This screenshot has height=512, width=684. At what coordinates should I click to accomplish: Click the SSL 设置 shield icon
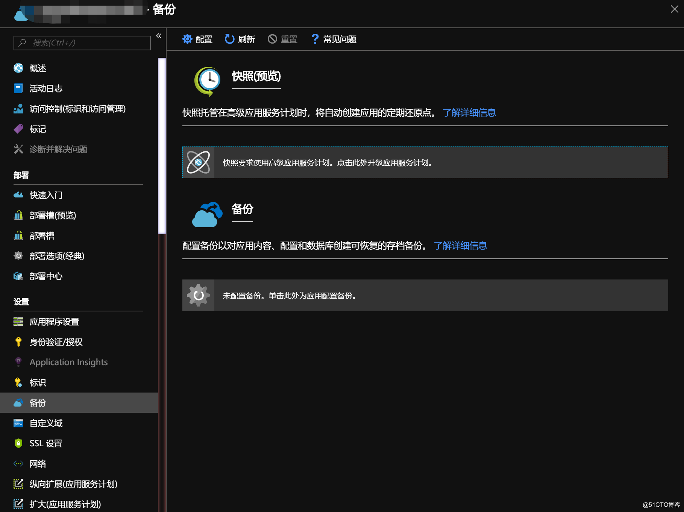coord(18,443)
